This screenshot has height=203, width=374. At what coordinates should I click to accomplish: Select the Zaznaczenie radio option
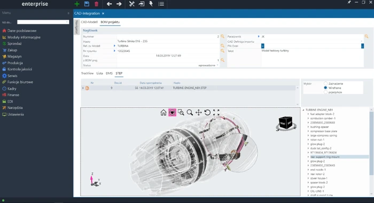(x=325, y=83)
